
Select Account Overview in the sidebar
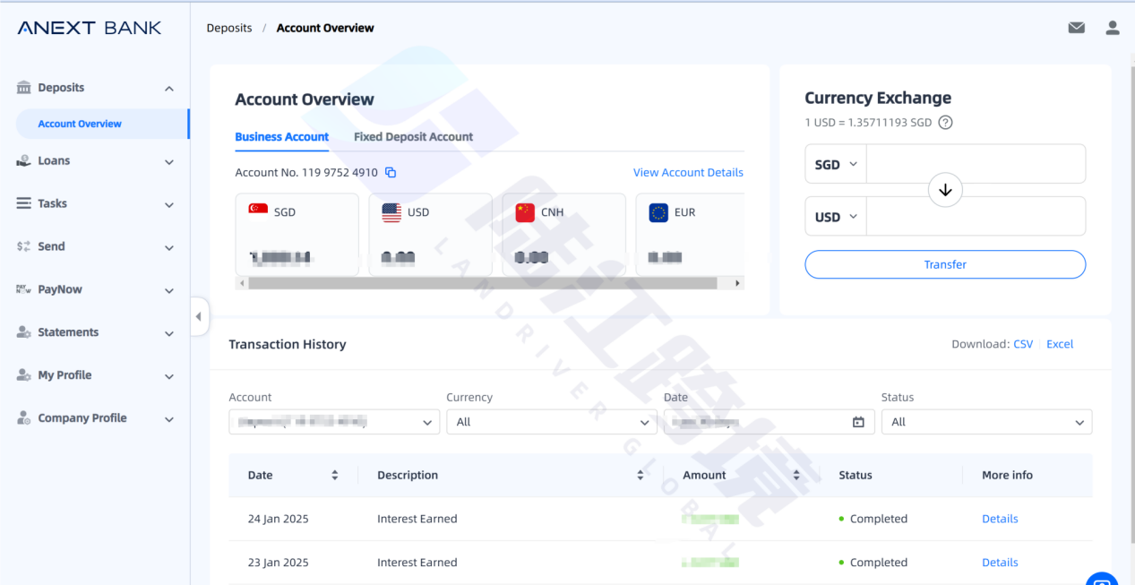80,124
